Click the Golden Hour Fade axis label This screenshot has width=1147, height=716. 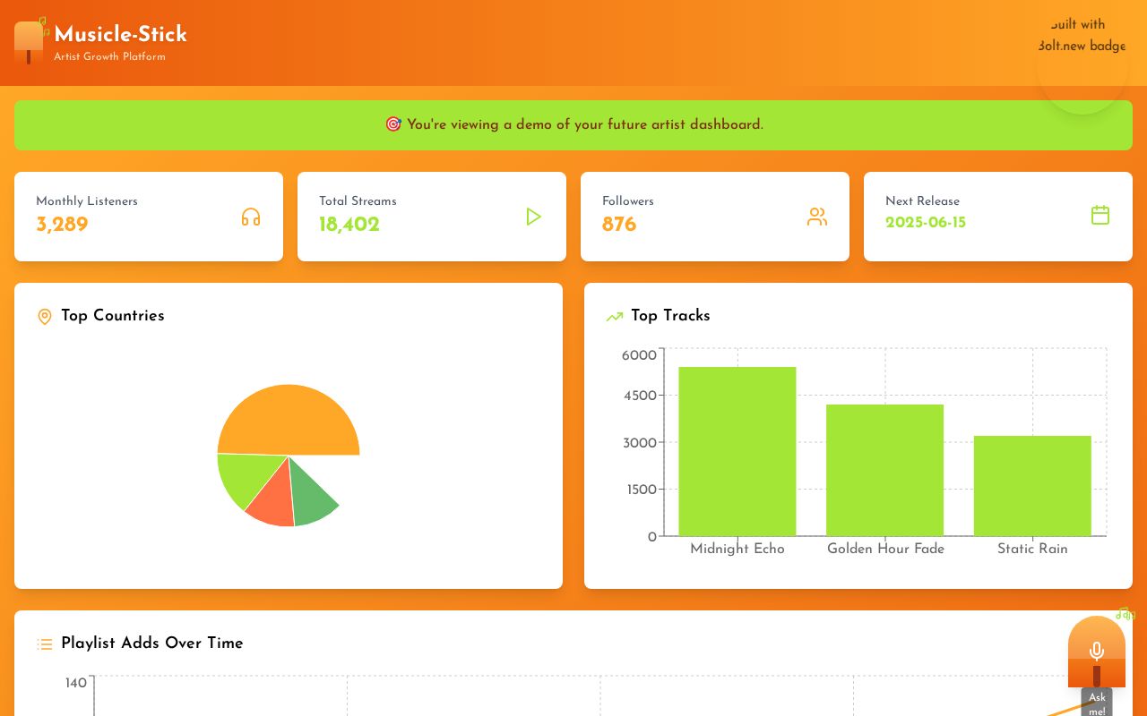click(885, 549)
